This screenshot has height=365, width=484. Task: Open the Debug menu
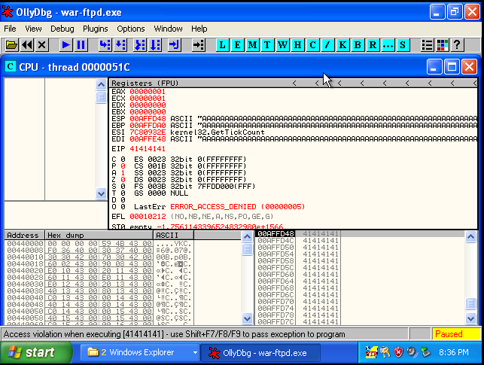tap(62, 29)
